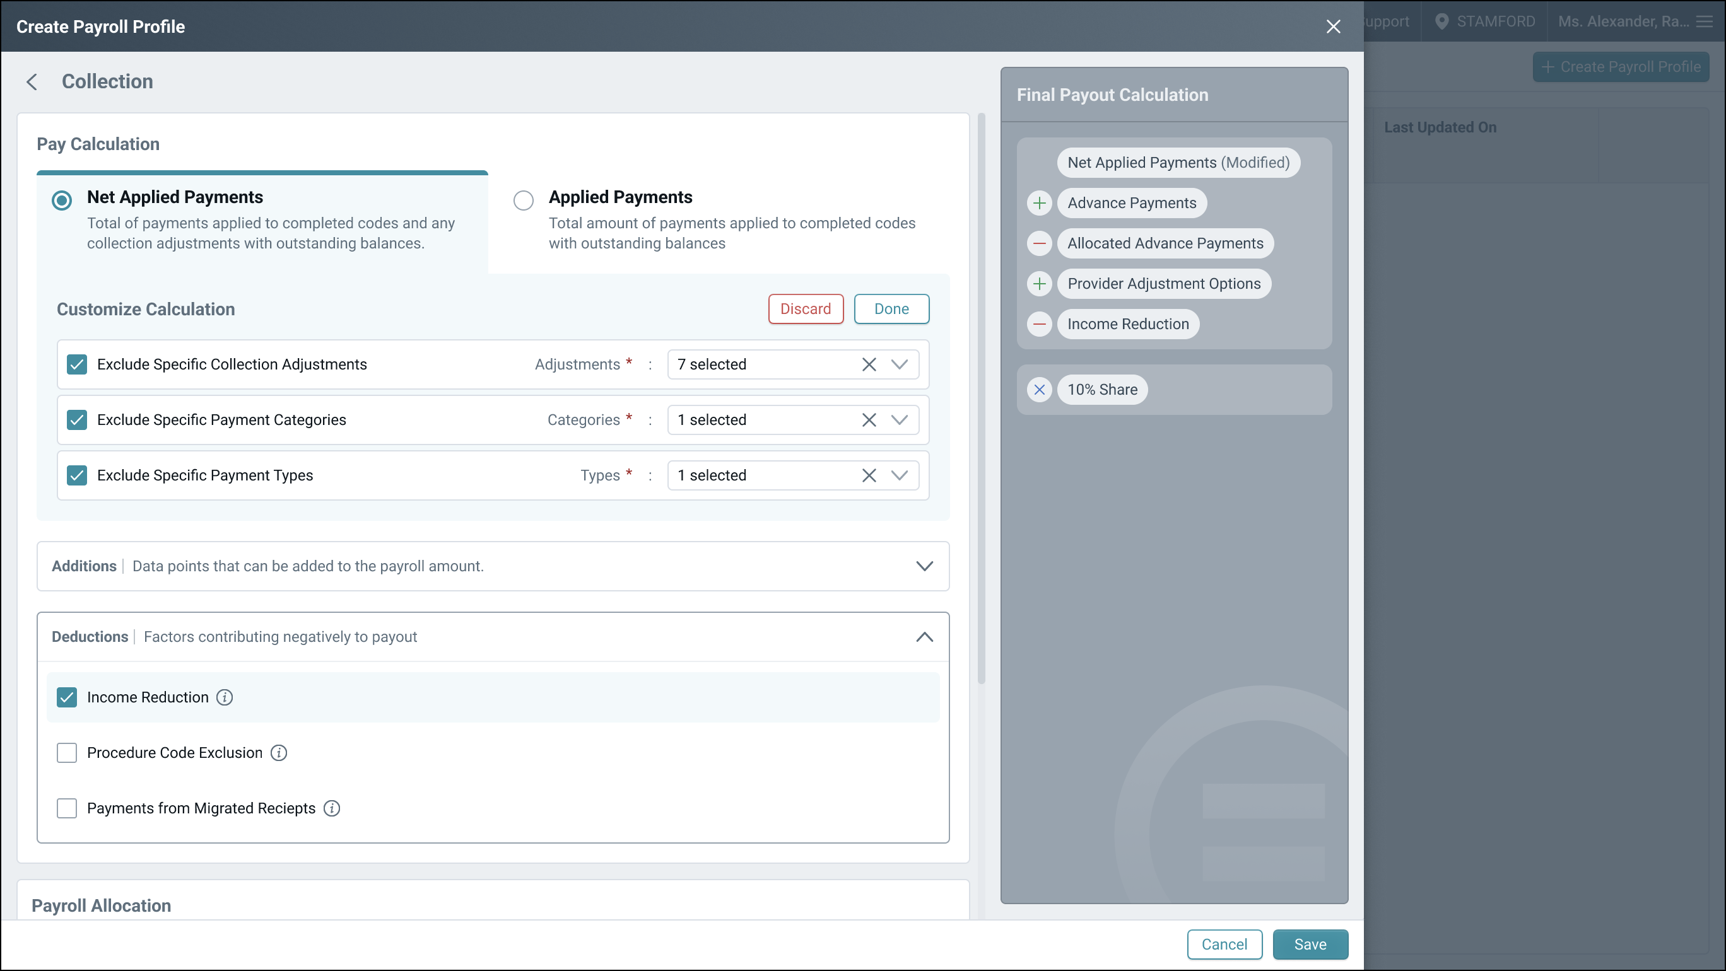Click the 10% Share chip
The width and height of the screenshot is (1726, 971).
[1102, 390]
